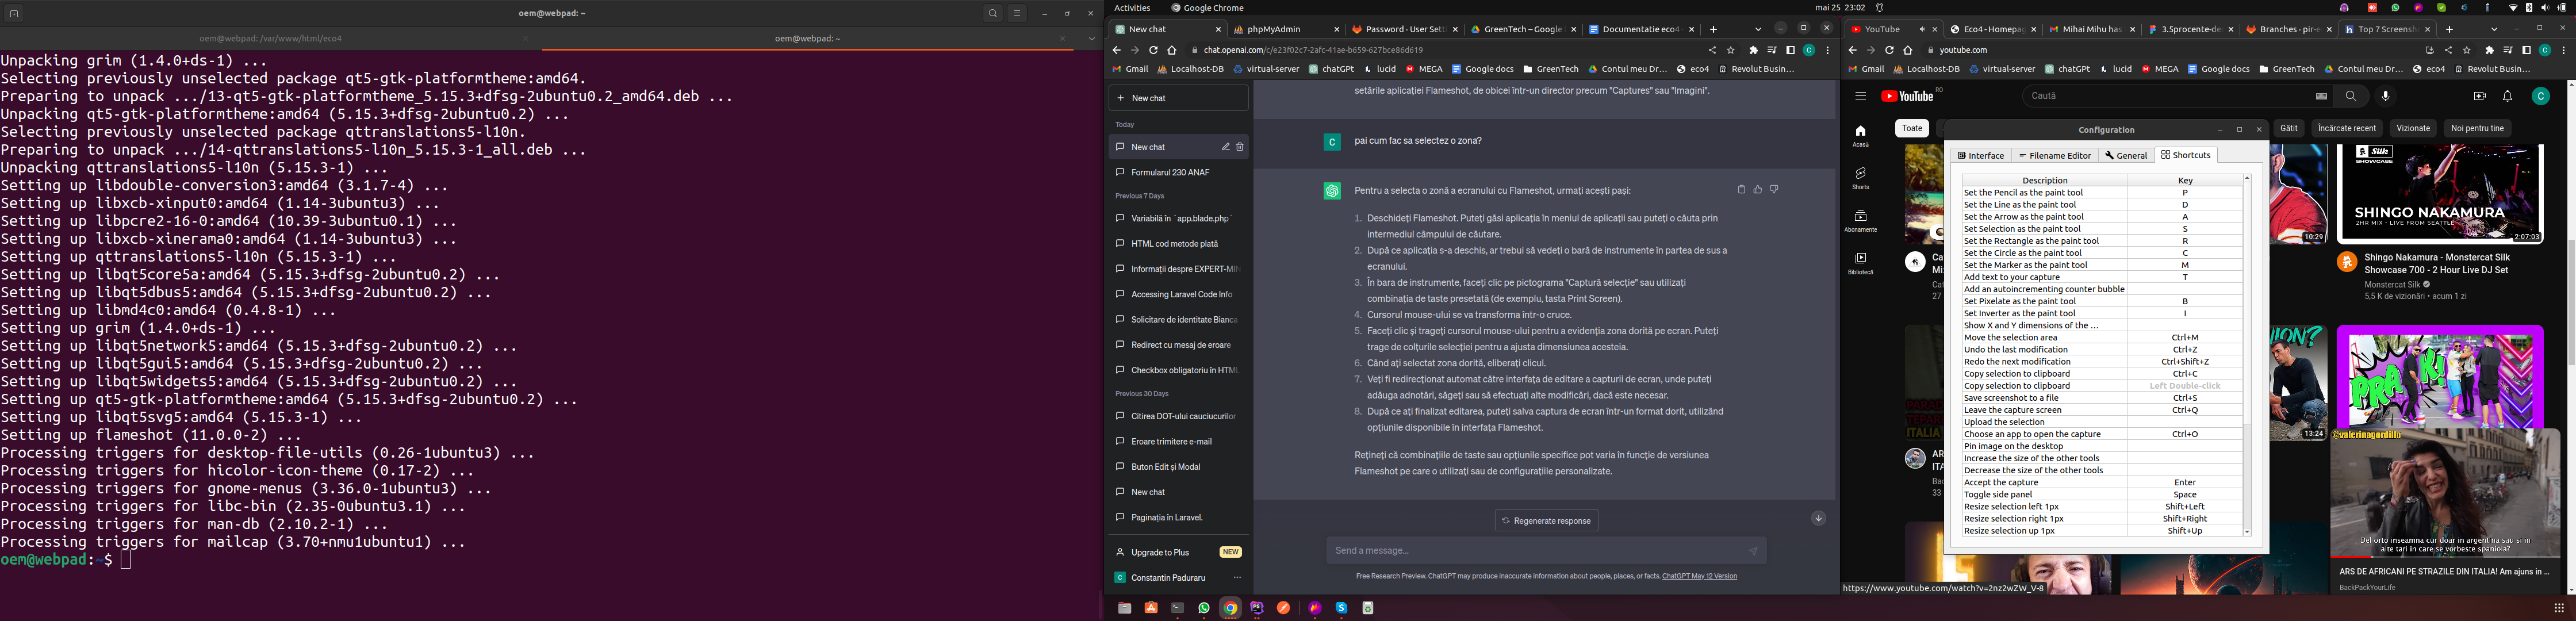Open YouTube notifications bell
The image size is (2576, 621).
(2507, 96)
